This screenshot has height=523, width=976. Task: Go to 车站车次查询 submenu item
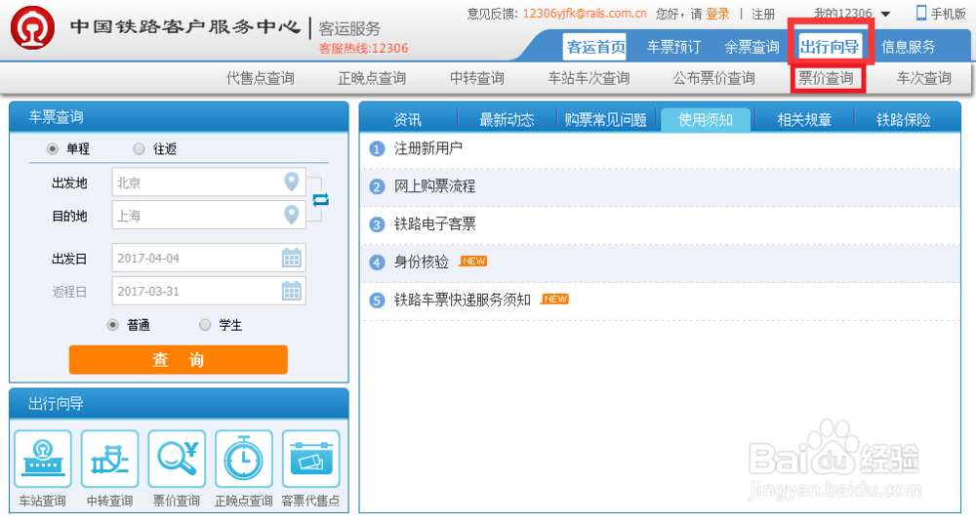[589, 78]
